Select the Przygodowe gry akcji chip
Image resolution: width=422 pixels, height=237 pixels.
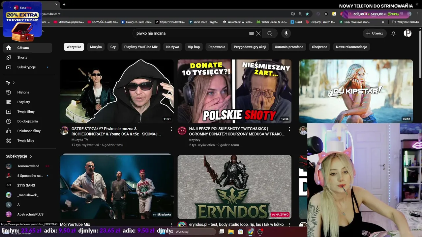coord(250,47)
